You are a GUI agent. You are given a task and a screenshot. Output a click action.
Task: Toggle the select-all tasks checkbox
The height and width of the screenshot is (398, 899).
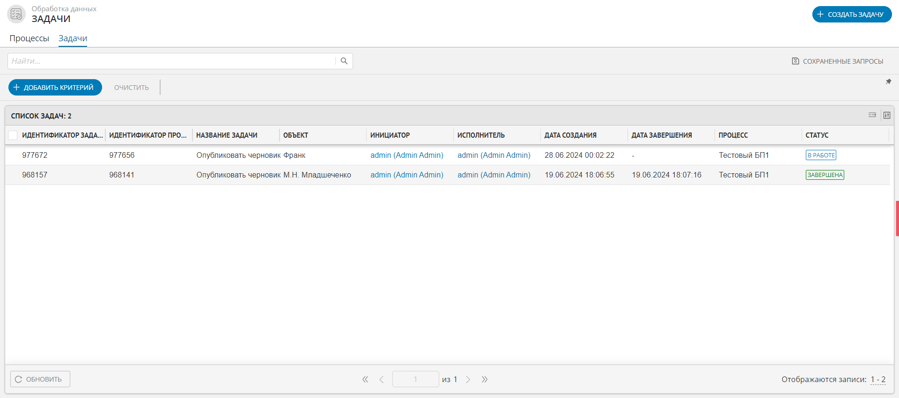13,135
